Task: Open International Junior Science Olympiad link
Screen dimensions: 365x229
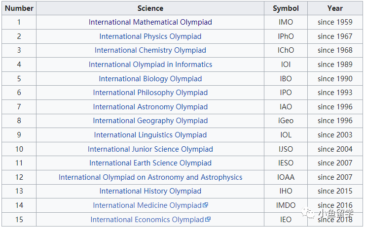Action: click(x=150, y=149)
